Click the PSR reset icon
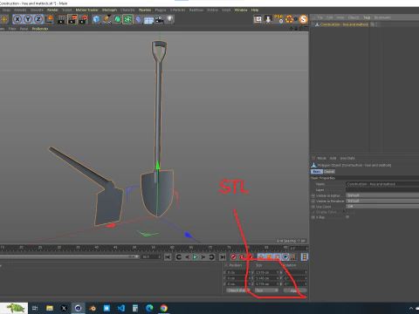 (278, 19)
